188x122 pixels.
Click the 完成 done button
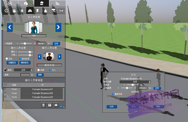(112, 106)
